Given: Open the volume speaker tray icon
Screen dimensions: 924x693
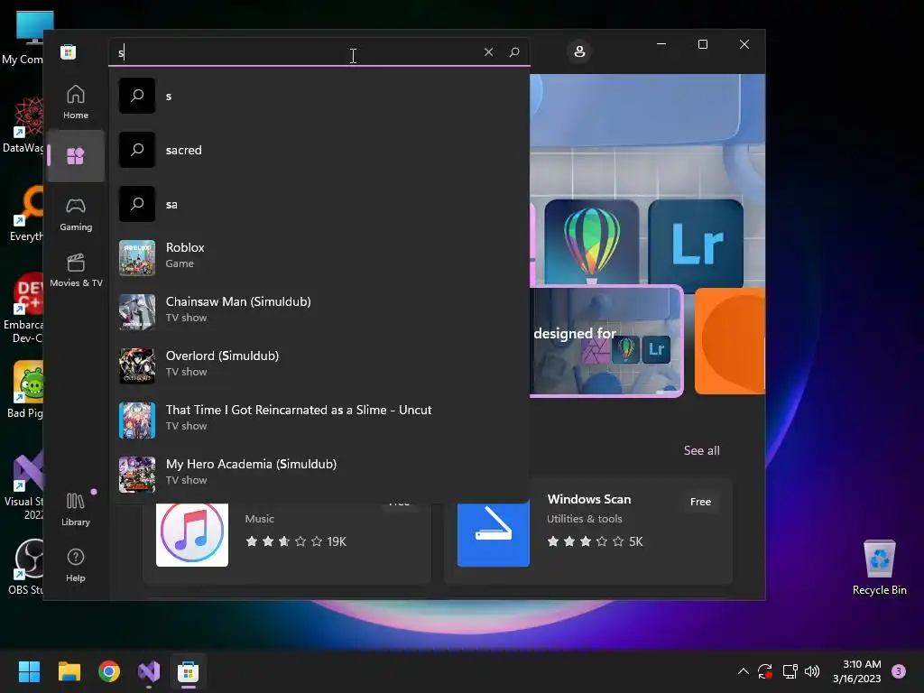Looking at the screenshot, I should click(x=812, y=671).
